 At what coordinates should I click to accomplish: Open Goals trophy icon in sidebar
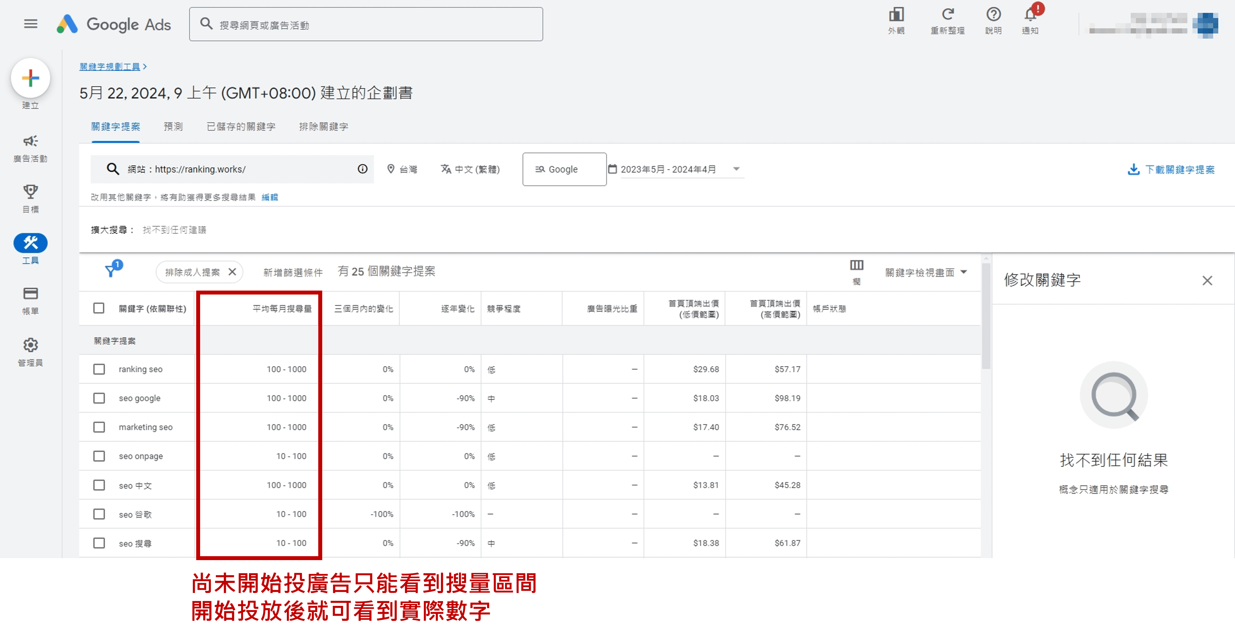point(30,192)
